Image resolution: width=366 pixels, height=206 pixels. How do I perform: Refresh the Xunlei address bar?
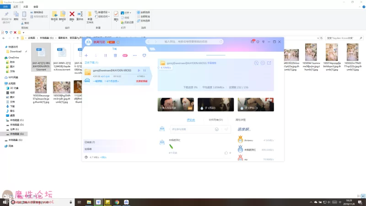pos(221,42)
